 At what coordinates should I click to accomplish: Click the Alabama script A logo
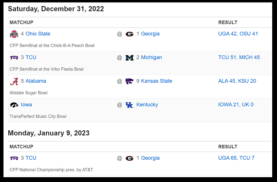click(14, 81)
